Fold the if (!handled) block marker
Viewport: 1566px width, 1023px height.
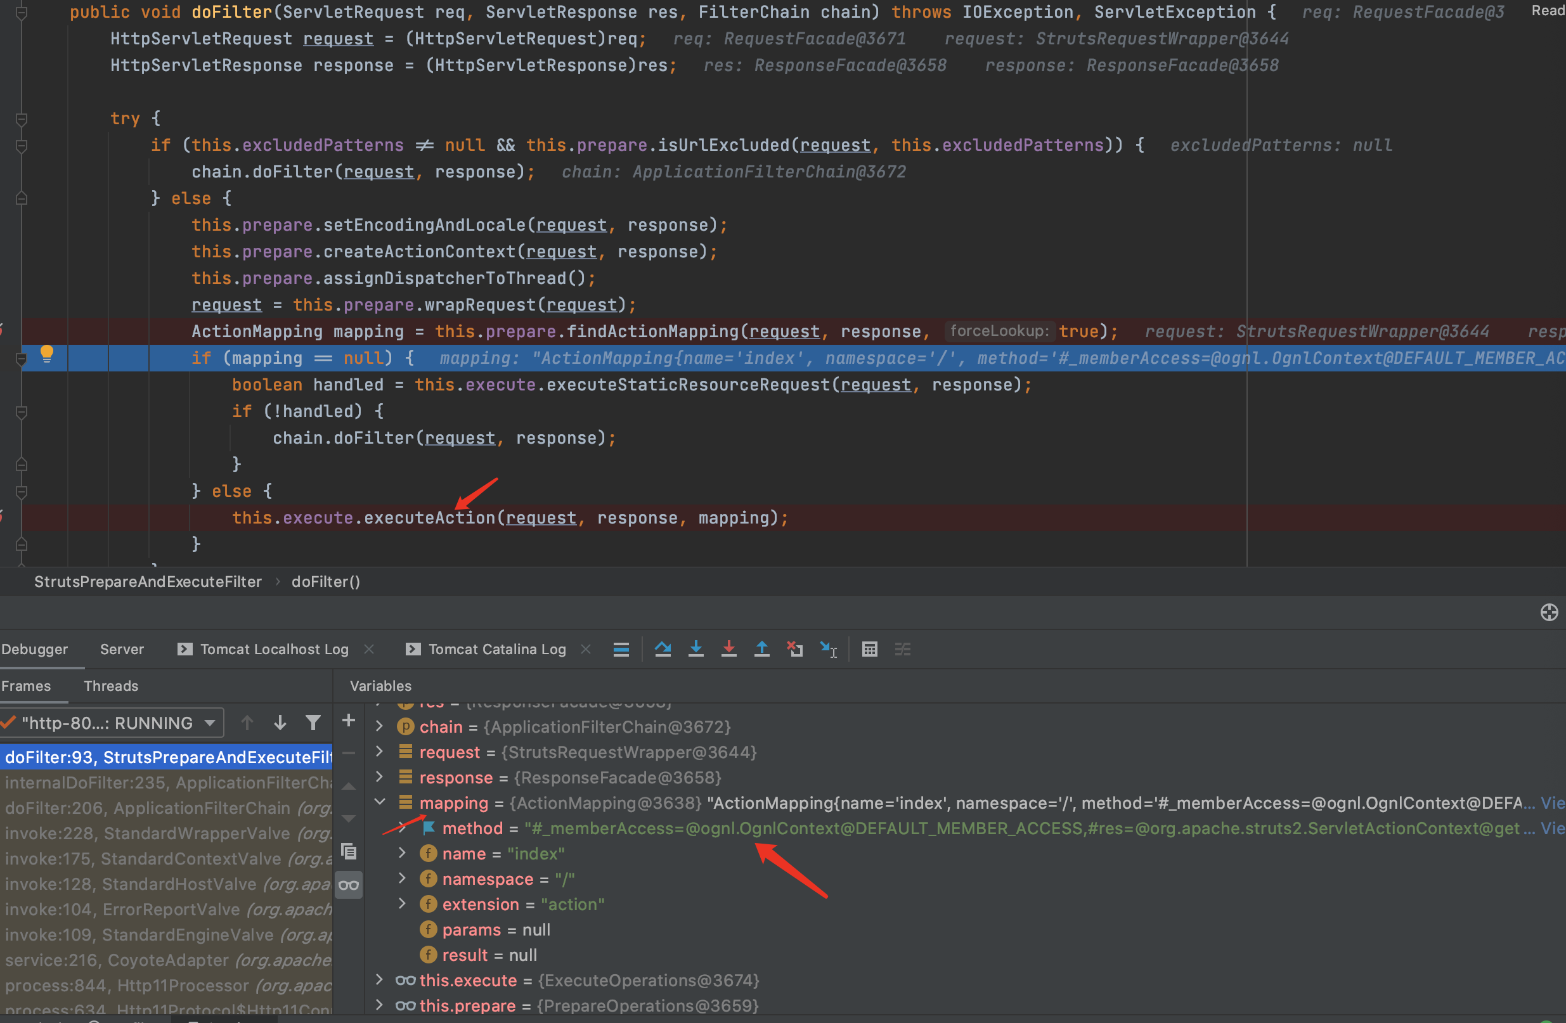21,412
